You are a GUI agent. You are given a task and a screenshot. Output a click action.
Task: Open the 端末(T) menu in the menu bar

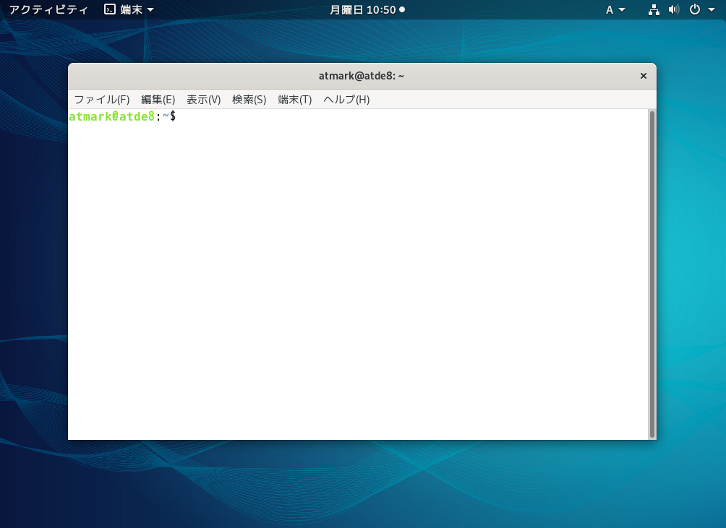294,100
